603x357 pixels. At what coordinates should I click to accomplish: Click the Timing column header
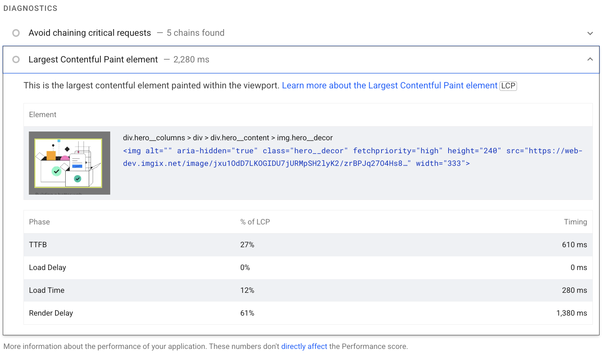click(575, 222)
